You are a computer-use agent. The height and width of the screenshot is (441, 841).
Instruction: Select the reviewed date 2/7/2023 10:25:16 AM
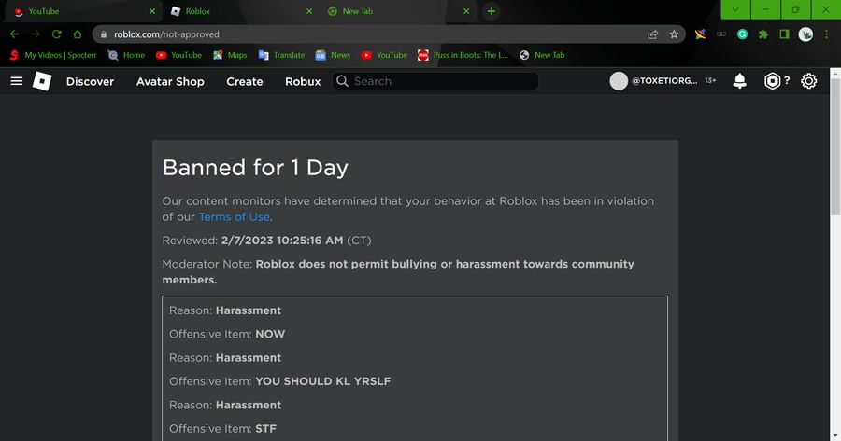click(282, 241)
